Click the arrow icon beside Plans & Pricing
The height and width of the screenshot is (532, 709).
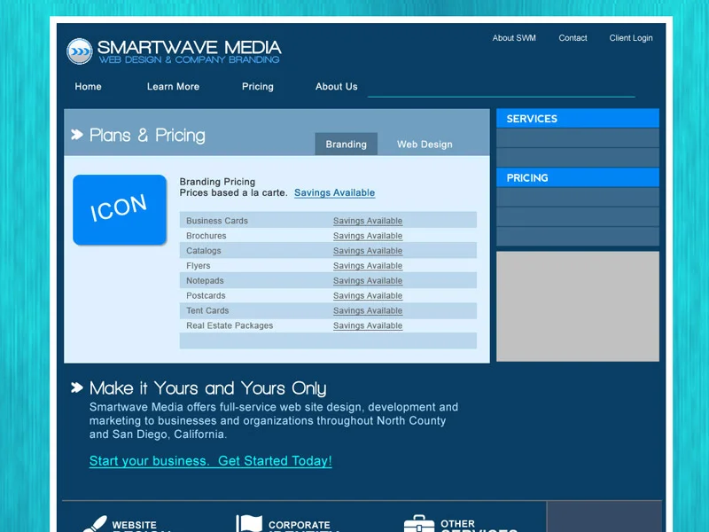click(77, 135)
